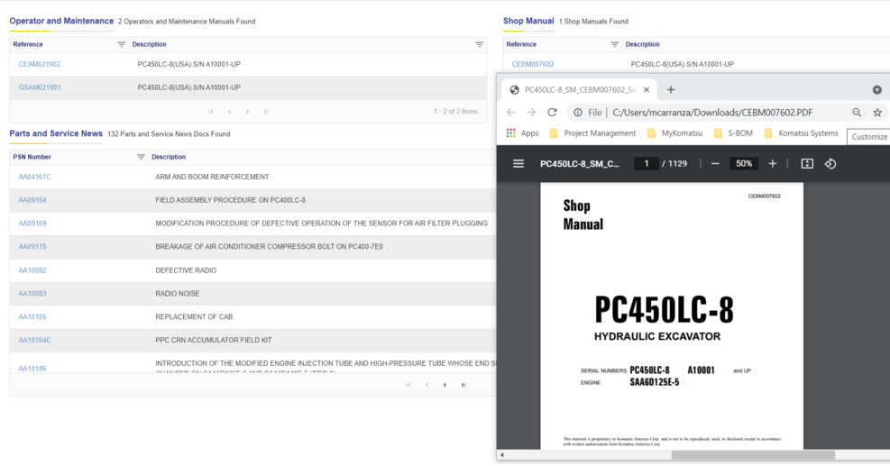The height and width of the screenshot is (466, 890).
Task: Open PSN AA10082 link
Action: [x=32, y=270]
